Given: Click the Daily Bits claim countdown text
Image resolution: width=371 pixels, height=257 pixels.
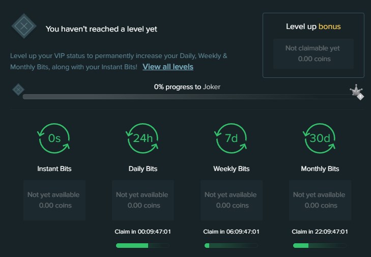Looking at the screenshot, I should [x=143, y=232].
